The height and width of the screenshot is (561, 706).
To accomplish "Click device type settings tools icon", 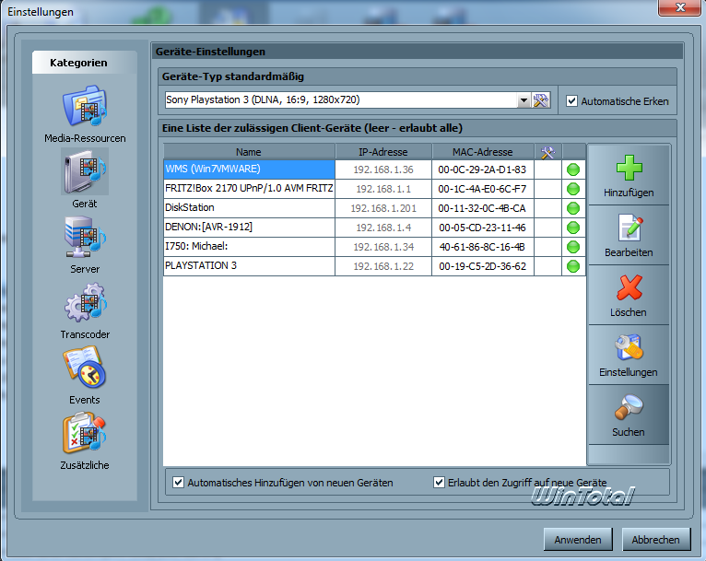I will pos(541,99).
